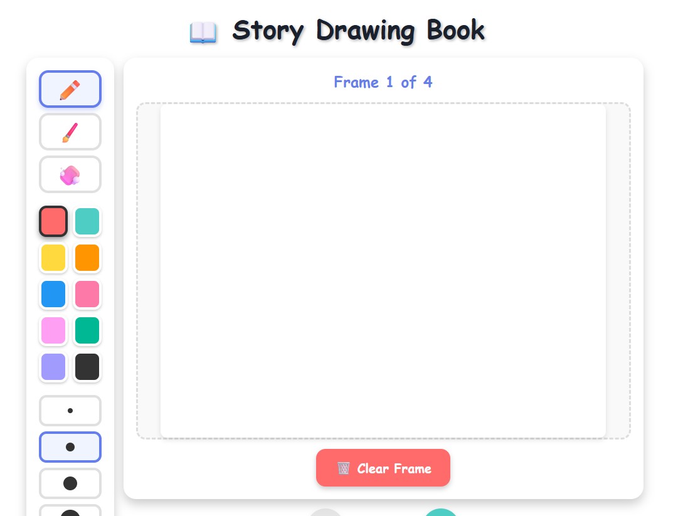This screenshot has width=683, height=516.
Task: Pick the yellow color swatch
Action: 53,258
